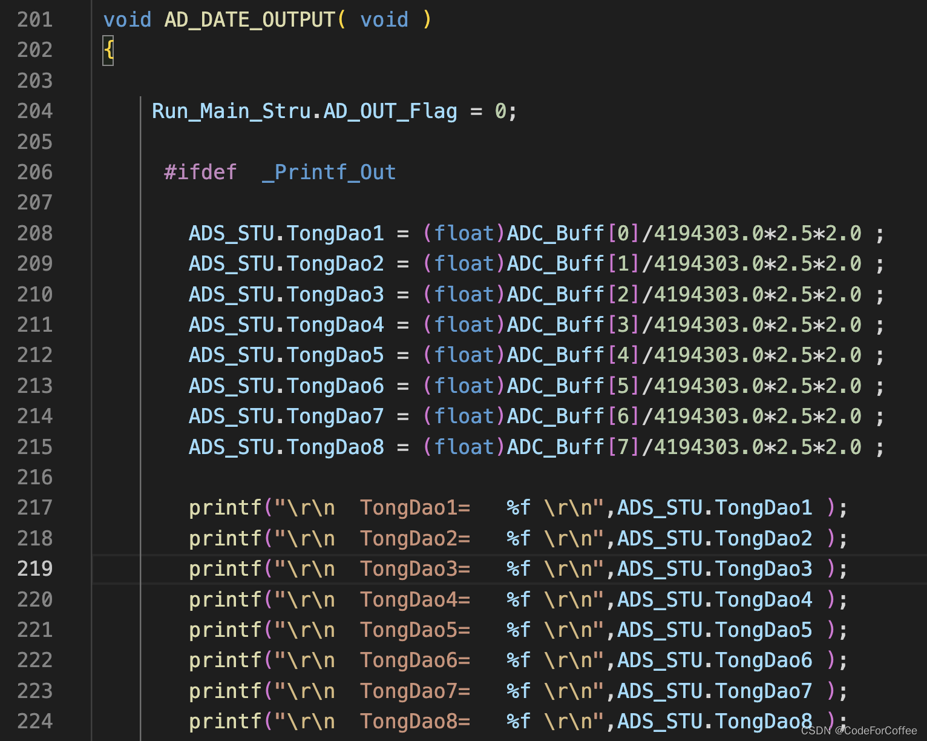The width and height of the screenshot is (927, 741).
Task: Click line number 204 in the gutter
Action: [35, 111]
